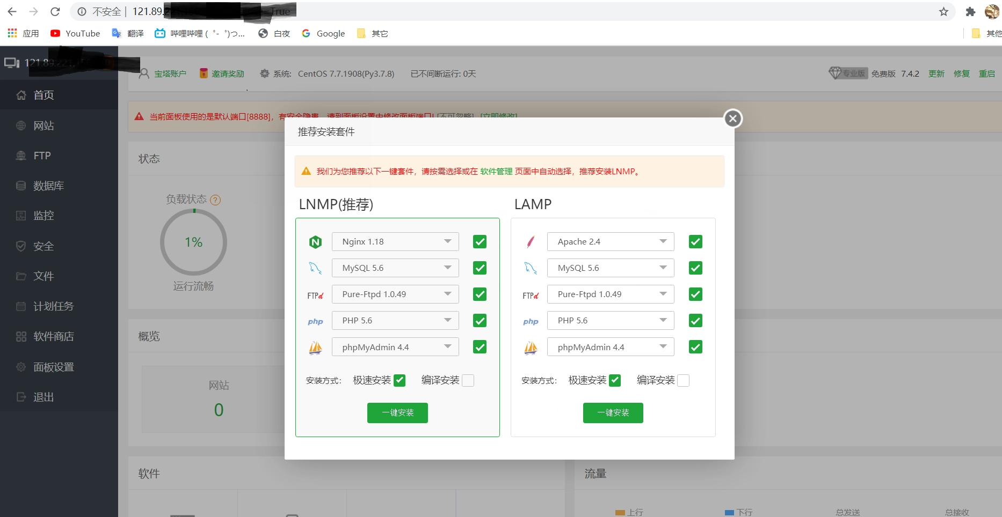1002x517 pixels.
Task: Enable 编译安装 checkbox under LNMP
Action: [x=468, y=380]
